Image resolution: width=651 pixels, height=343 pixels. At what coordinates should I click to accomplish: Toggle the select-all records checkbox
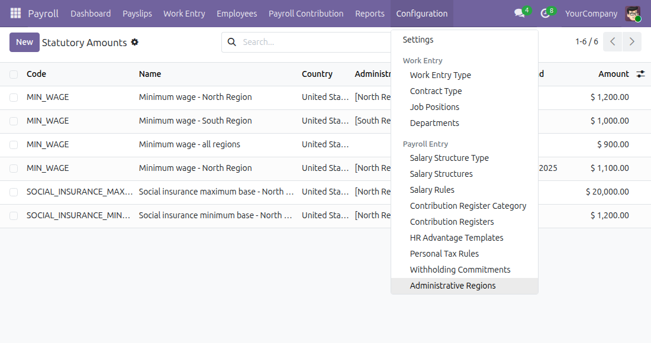tap(14, 75)
